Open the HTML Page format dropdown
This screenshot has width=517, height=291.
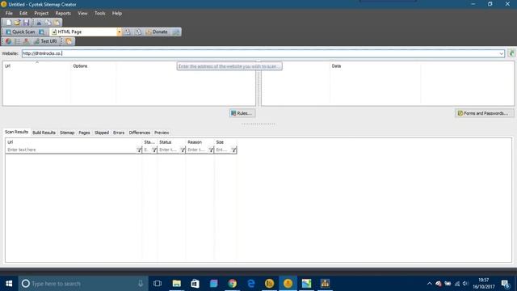pos(119,32)
